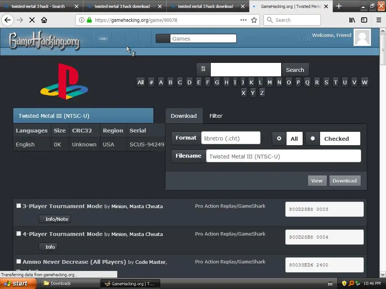Screen dimensions: 386x289
Task: Filter games by letter M
Action: (270, 82)
